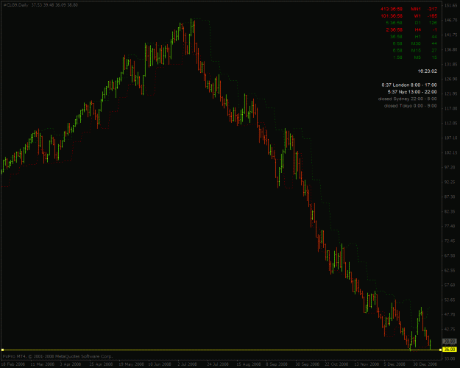The width and height of the screenshot is (460, 368).
Task: Click the closed Sydney 22:00 - 8:00 label
Action: click(x=408, y=99)
